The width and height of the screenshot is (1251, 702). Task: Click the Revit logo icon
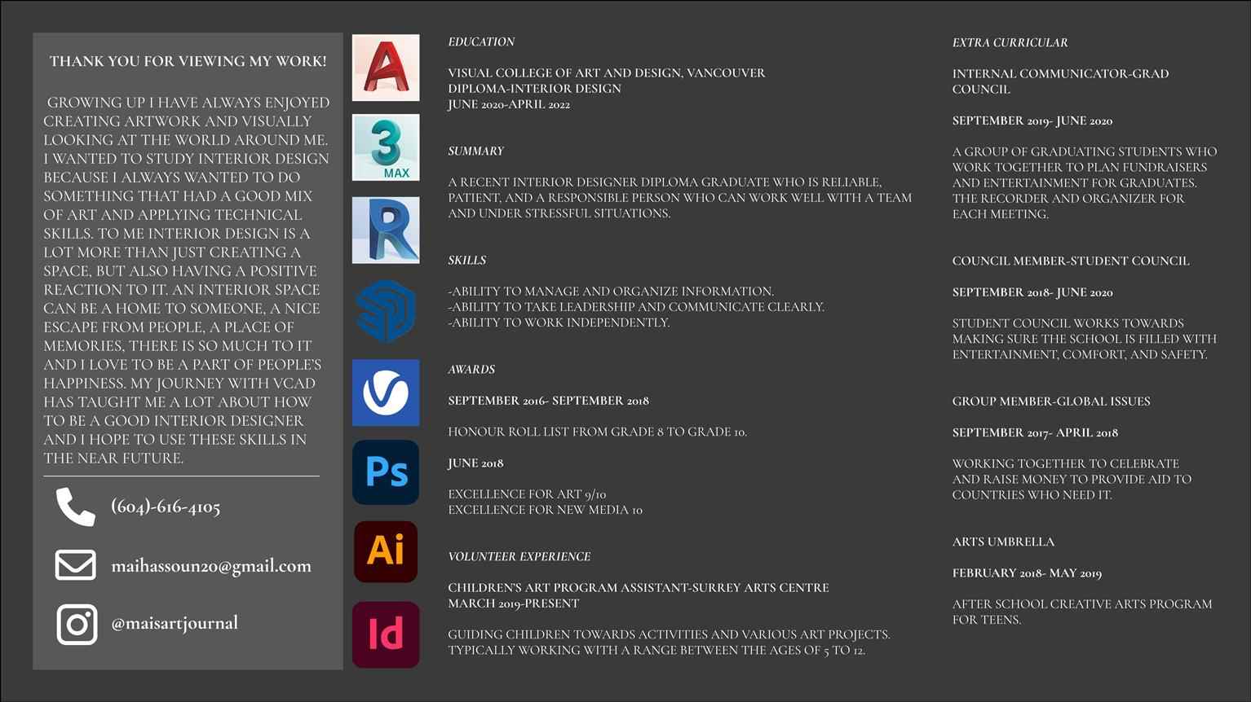point(386,230)
